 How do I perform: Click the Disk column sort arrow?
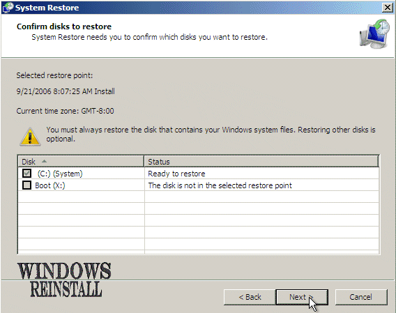pos(44,161)
